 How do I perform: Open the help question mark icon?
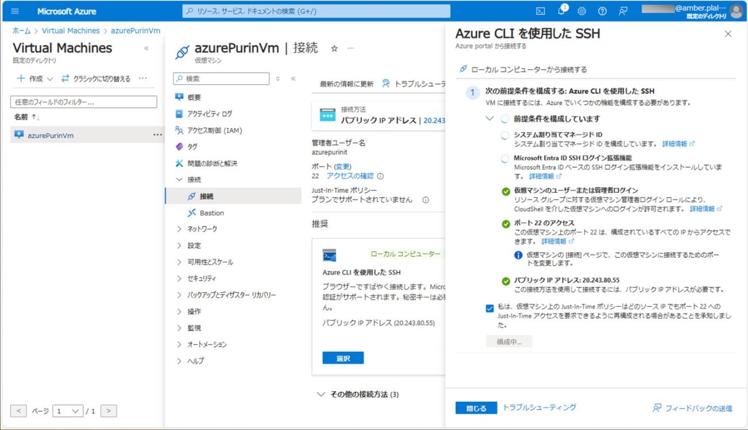point(602,11)
